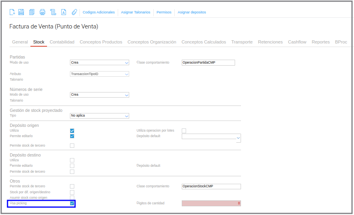The width and height of the screenshot is (354, 215).
Task: Click the copy documents icon
Action: point(32,12)
